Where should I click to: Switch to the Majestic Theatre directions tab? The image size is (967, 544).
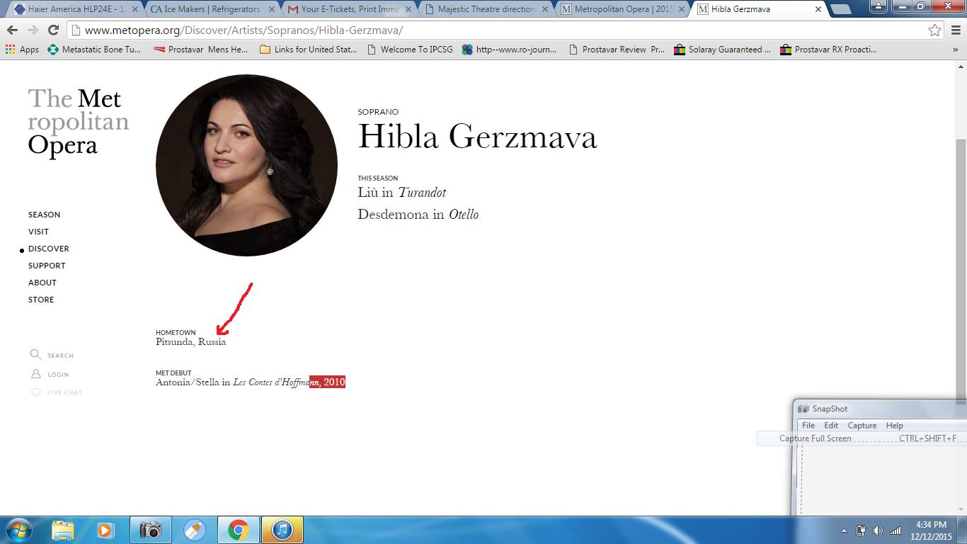pos(486,9)
